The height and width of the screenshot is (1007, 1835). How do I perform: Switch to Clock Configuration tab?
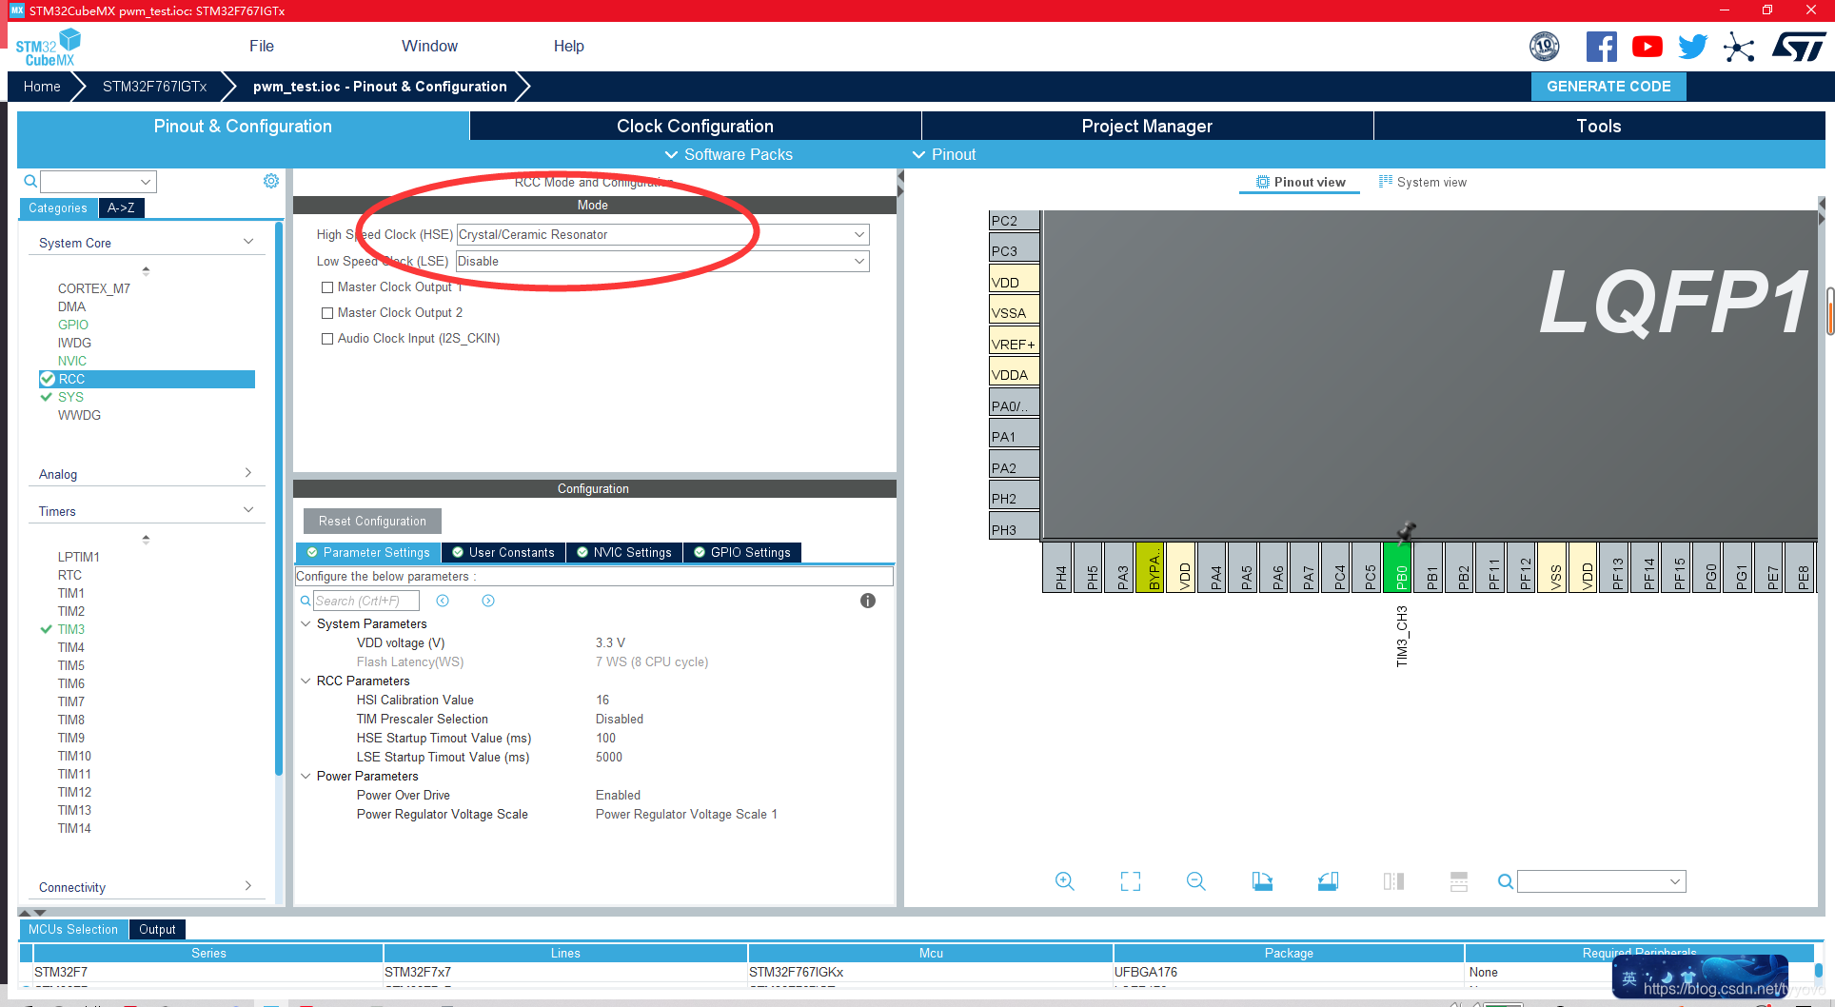[x=695, y=126]
